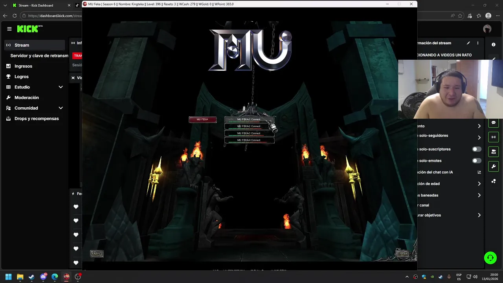Open the Windows Start menu
Screen dimensions: 503x283
[8, 277]
